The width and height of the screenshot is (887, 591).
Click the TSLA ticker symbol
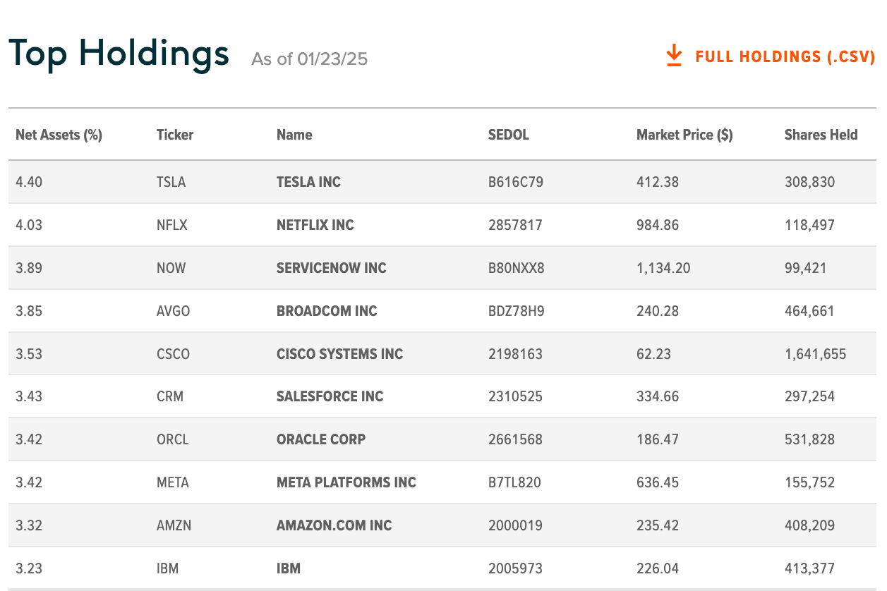(x=171, y=182)
